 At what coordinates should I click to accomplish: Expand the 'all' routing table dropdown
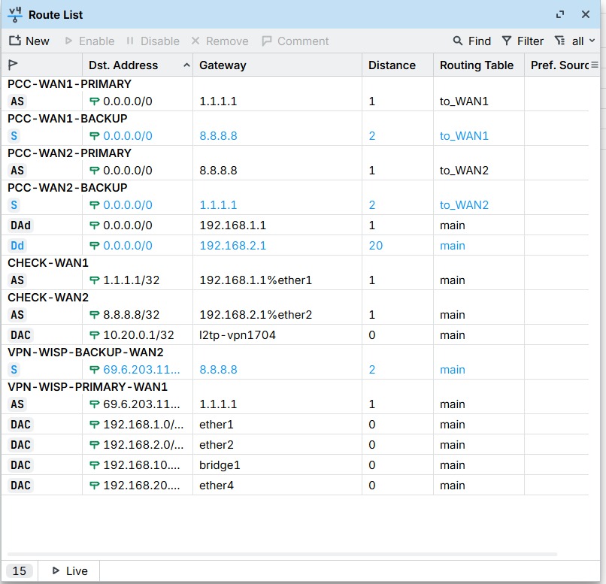(574, 41)
